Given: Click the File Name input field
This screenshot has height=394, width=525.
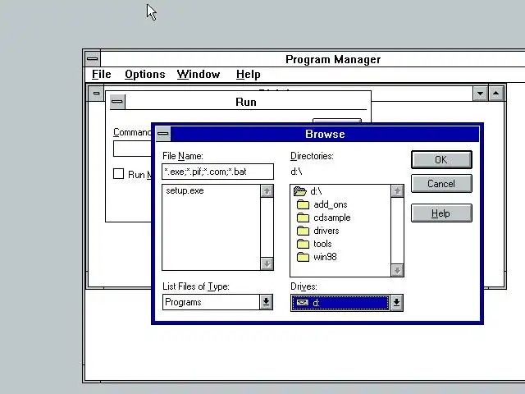Looking at the screenshot, I should point(217,172).
